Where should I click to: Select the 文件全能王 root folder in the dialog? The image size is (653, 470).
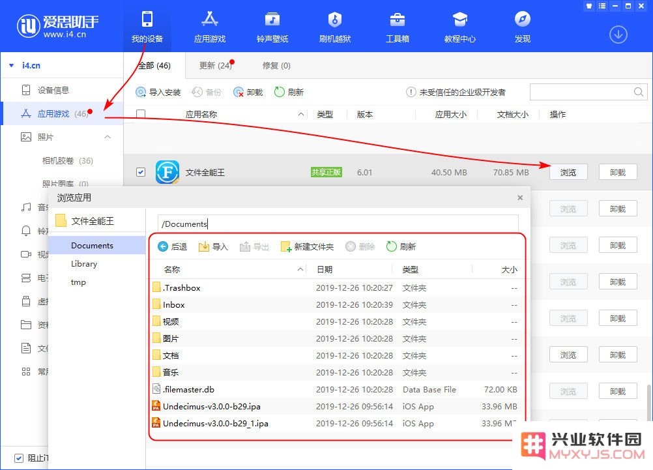[85, 221]
